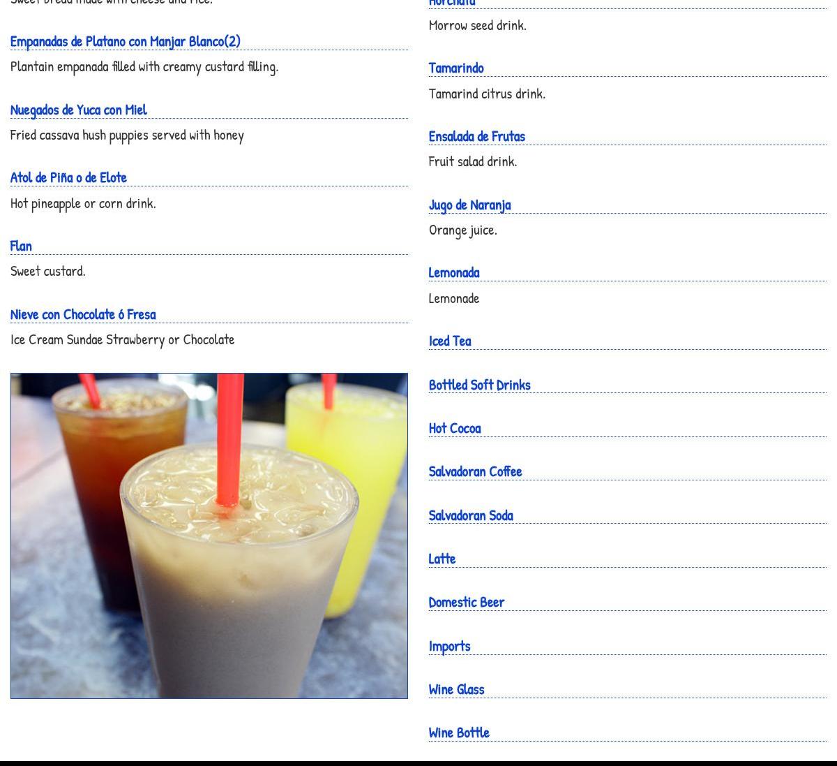This screenshot has width=837, height=766.
Task: Open the Tamarindo drink link
Action: pyautogui.click(x=456, y=68)
